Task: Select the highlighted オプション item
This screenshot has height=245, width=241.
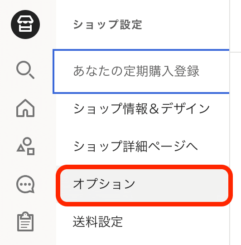Action: point(144,186)
